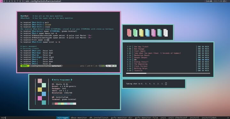
Task: Click the yellow file icon in the color terminal
Action: pyautogui.click(x=141, y=33)
